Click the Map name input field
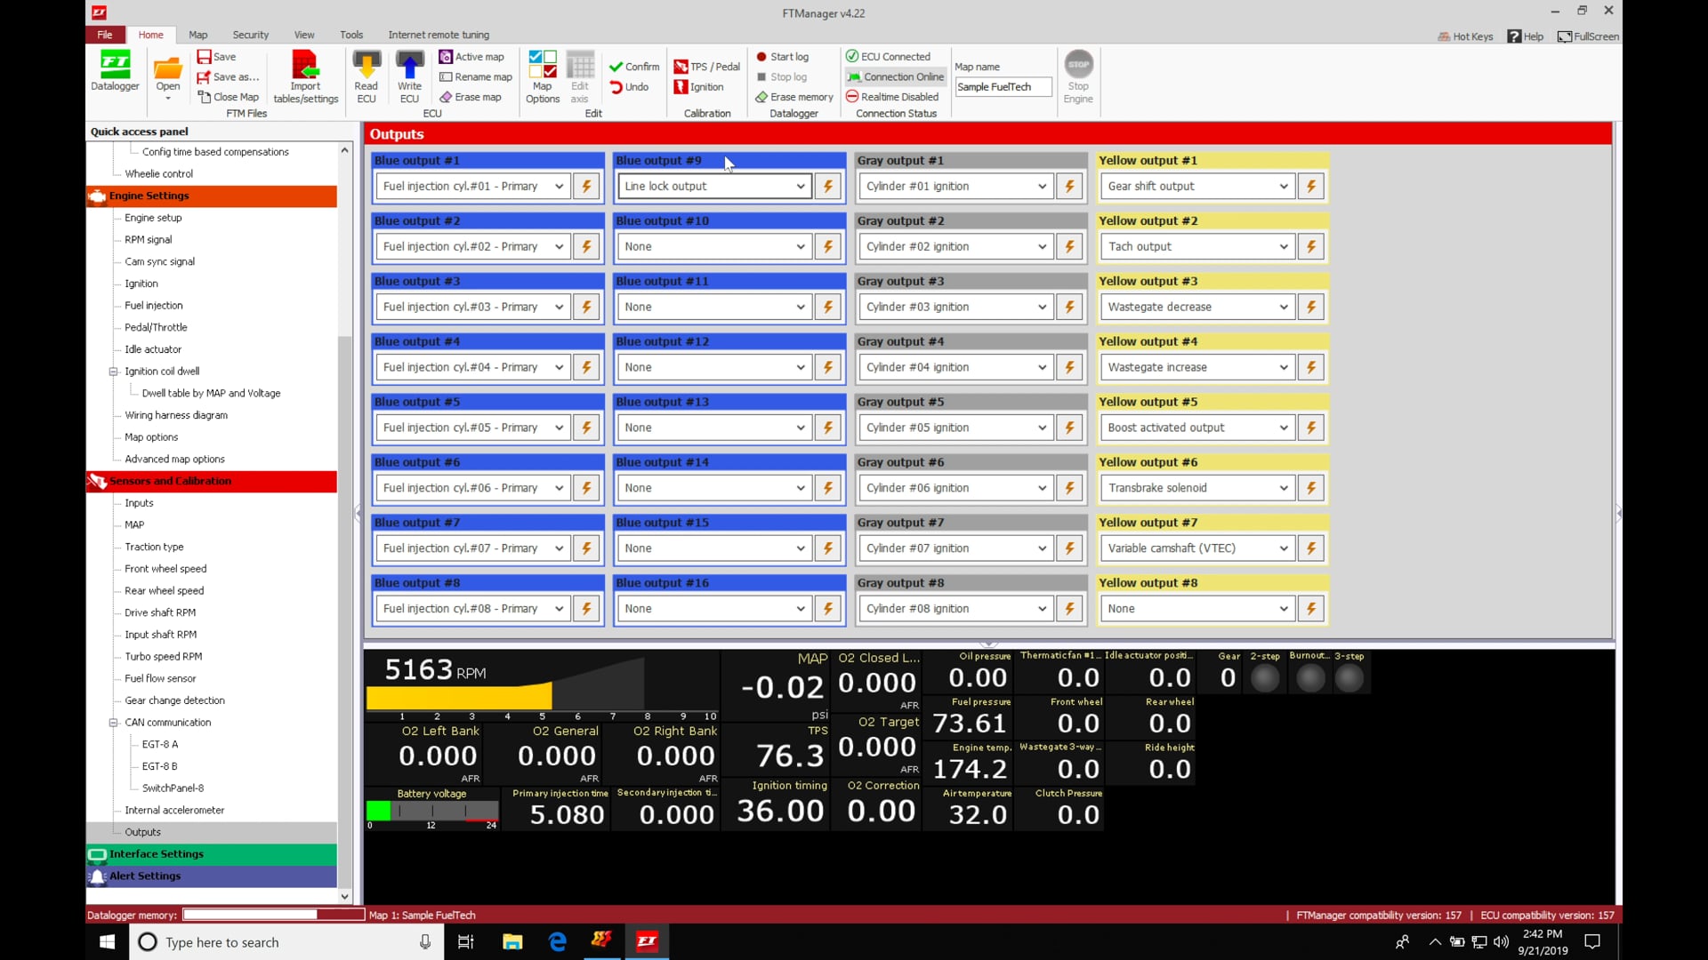The image size is (1708, 960). coord(1003,87)
